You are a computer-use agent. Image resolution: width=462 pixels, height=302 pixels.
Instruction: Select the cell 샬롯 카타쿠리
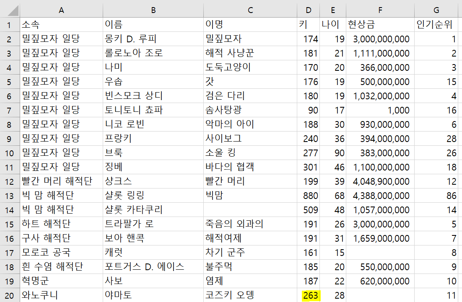point(153,209)
